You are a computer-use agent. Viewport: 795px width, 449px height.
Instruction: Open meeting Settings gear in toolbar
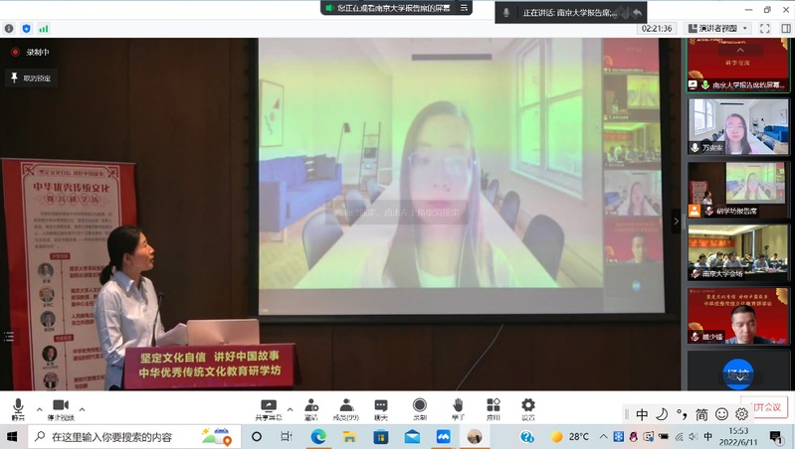528,408
